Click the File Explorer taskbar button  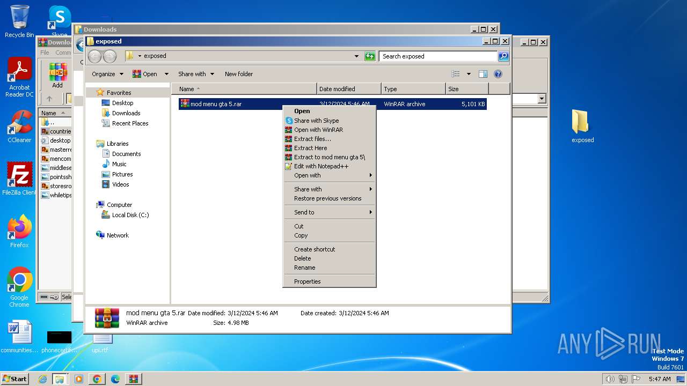pos(60,379)
